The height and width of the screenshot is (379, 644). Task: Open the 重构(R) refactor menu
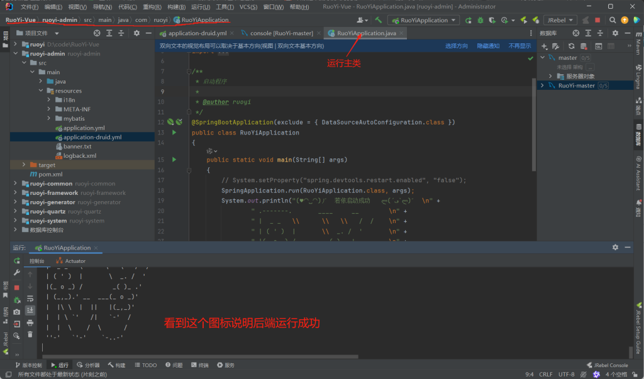(x=152, y=6)
